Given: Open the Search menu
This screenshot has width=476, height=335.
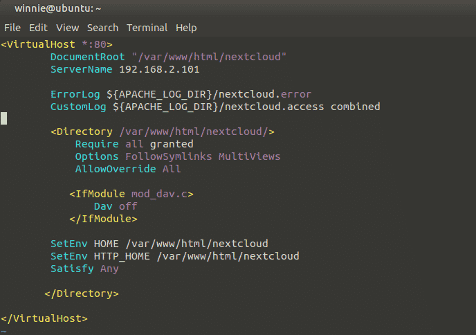Looking at the screenshot, I should [x=102, y=28].
